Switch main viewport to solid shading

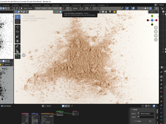[x=146, y=8]
